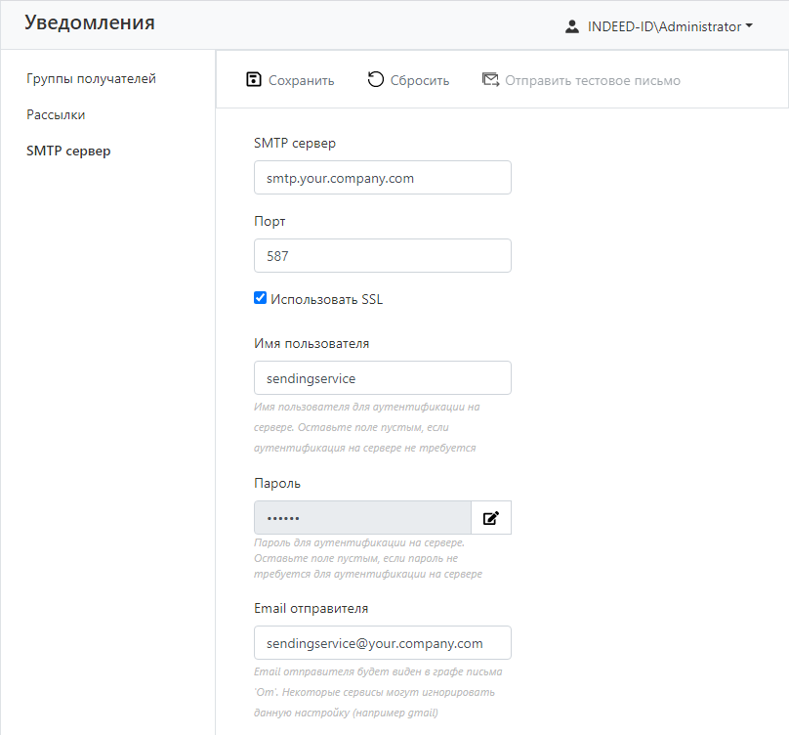789x735 pixels.
Task: Select SMTP сервер in the sidebar
Action: pyautogui.click(x=68, y=151)
